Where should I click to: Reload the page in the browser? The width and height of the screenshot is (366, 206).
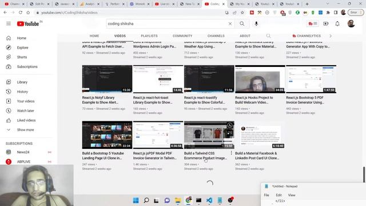point(21,13)
